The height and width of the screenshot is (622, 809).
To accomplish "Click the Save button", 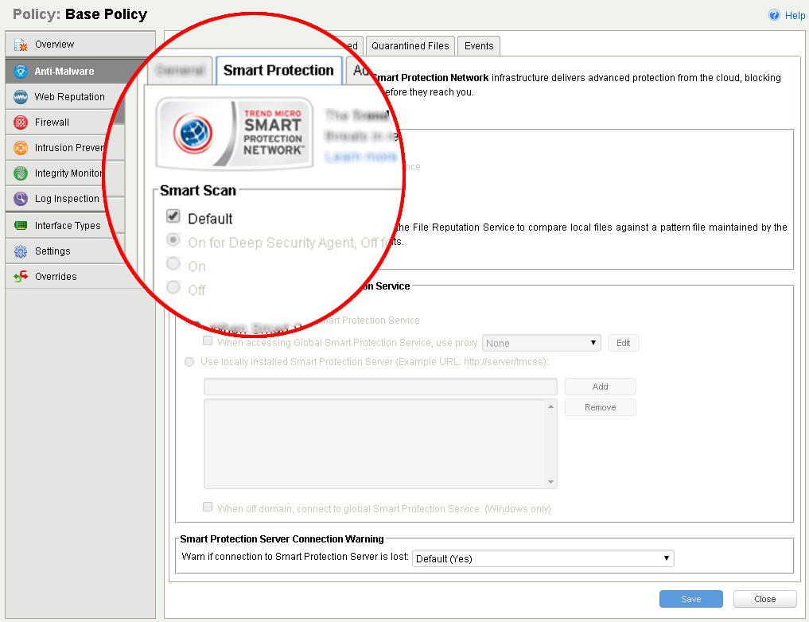I will click(x=690, y=599).
